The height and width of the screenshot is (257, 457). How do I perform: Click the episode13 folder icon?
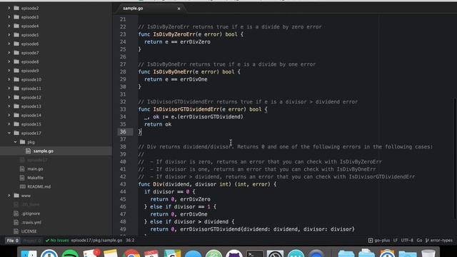point(16,106)
